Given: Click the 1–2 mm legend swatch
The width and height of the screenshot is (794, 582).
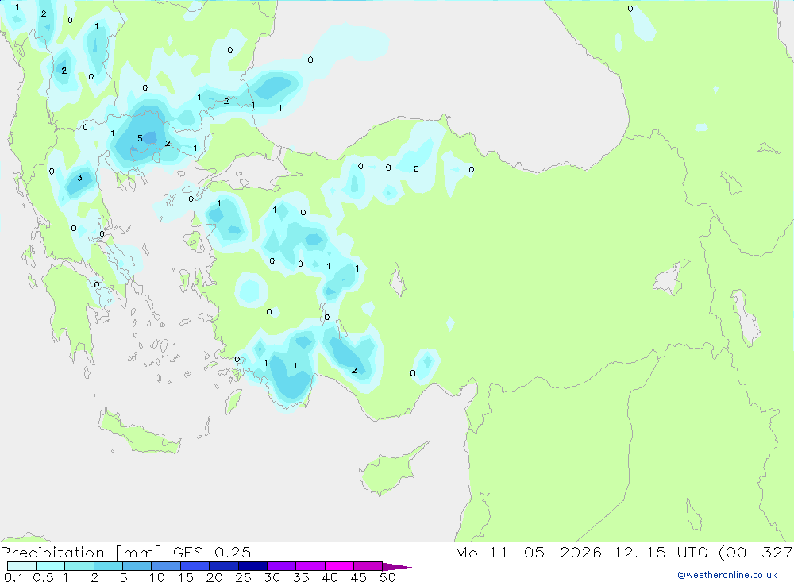Looking at the screenshot, I should coord(79,566).
